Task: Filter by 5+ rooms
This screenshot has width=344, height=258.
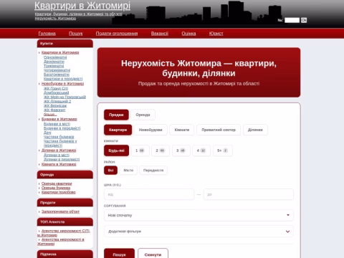Action: click(x=223, y=150)
